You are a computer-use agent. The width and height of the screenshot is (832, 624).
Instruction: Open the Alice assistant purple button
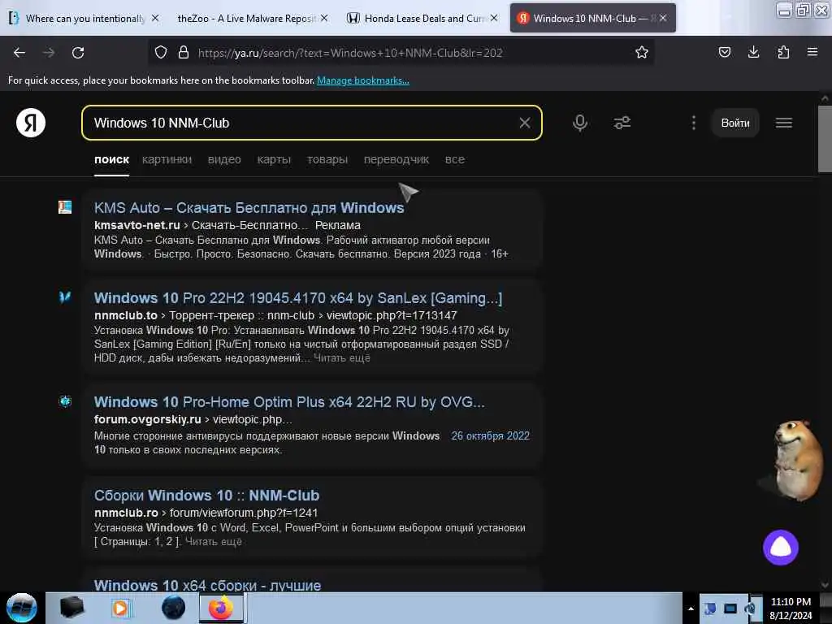pyautogui.click(x=781, y=548)
